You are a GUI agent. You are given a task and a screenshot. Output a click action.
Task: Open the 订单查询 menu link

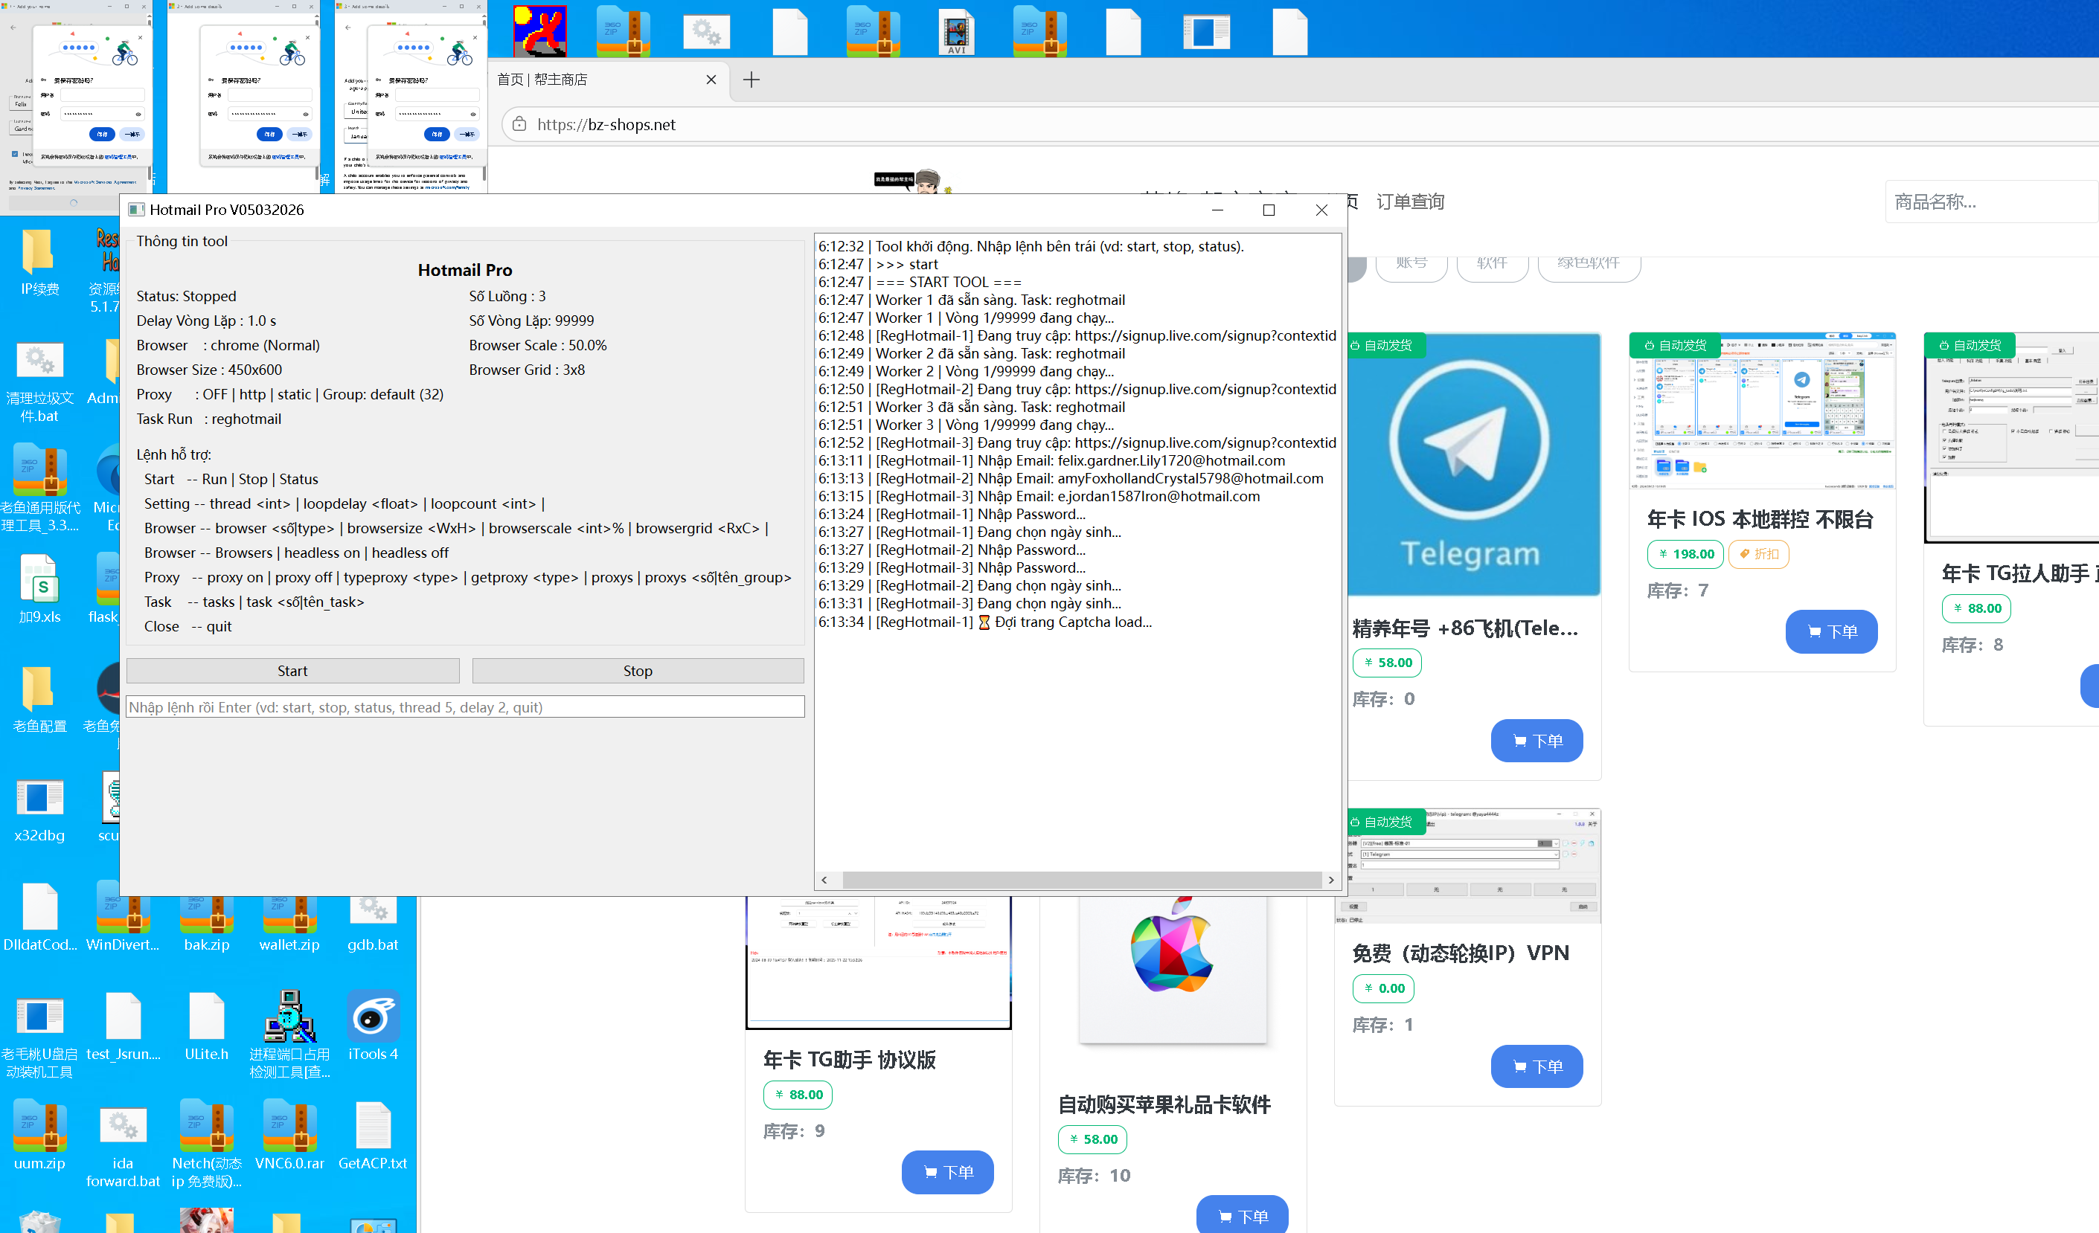(1409, 202)
